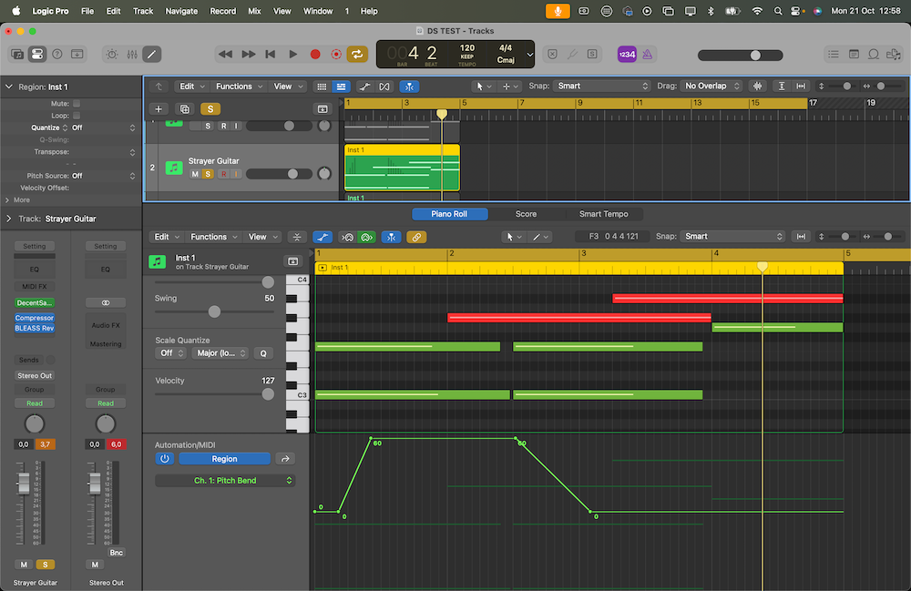Open the Navigate menu
The height and width of the screenshot is (591, 911).
point(181,11)
